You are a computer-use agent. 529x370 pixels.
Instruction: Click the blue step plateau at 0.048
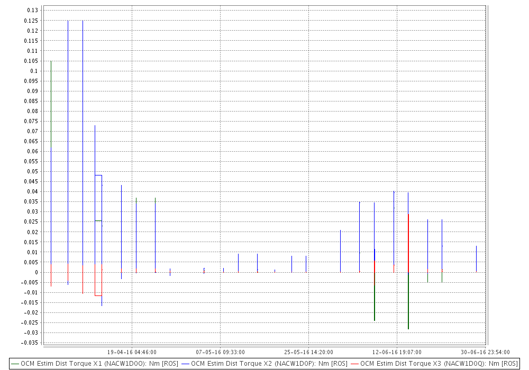coord(98,175)
